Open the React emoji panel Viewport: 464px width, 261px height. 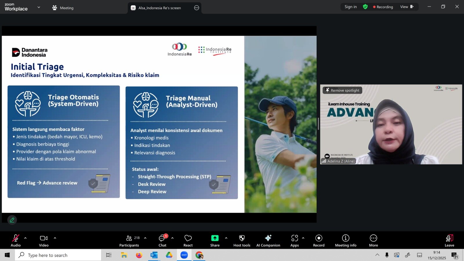(188, 240)
